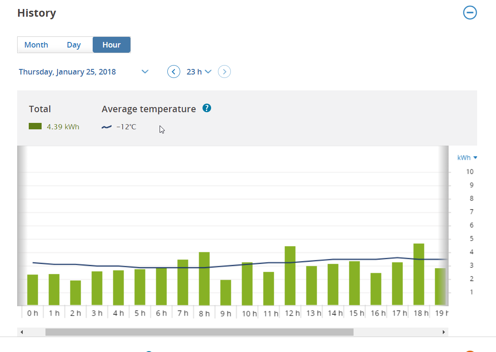Image resolution: width=496 pixels, height=352 pixels.
Task: Expand the 23 h hour dropdown
Action: (x=199, y=72)
